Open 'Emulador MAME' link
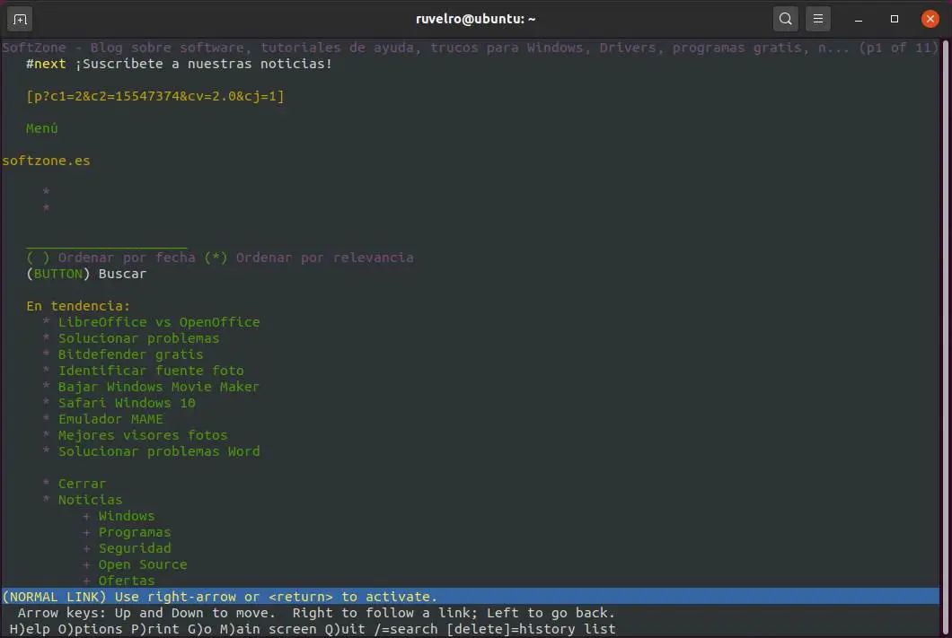 pyautogui.click(x=110, y=419)
